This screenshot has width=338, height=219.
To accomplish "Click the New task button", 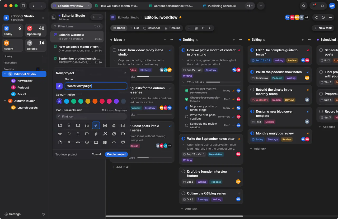I will click(322, 28).
